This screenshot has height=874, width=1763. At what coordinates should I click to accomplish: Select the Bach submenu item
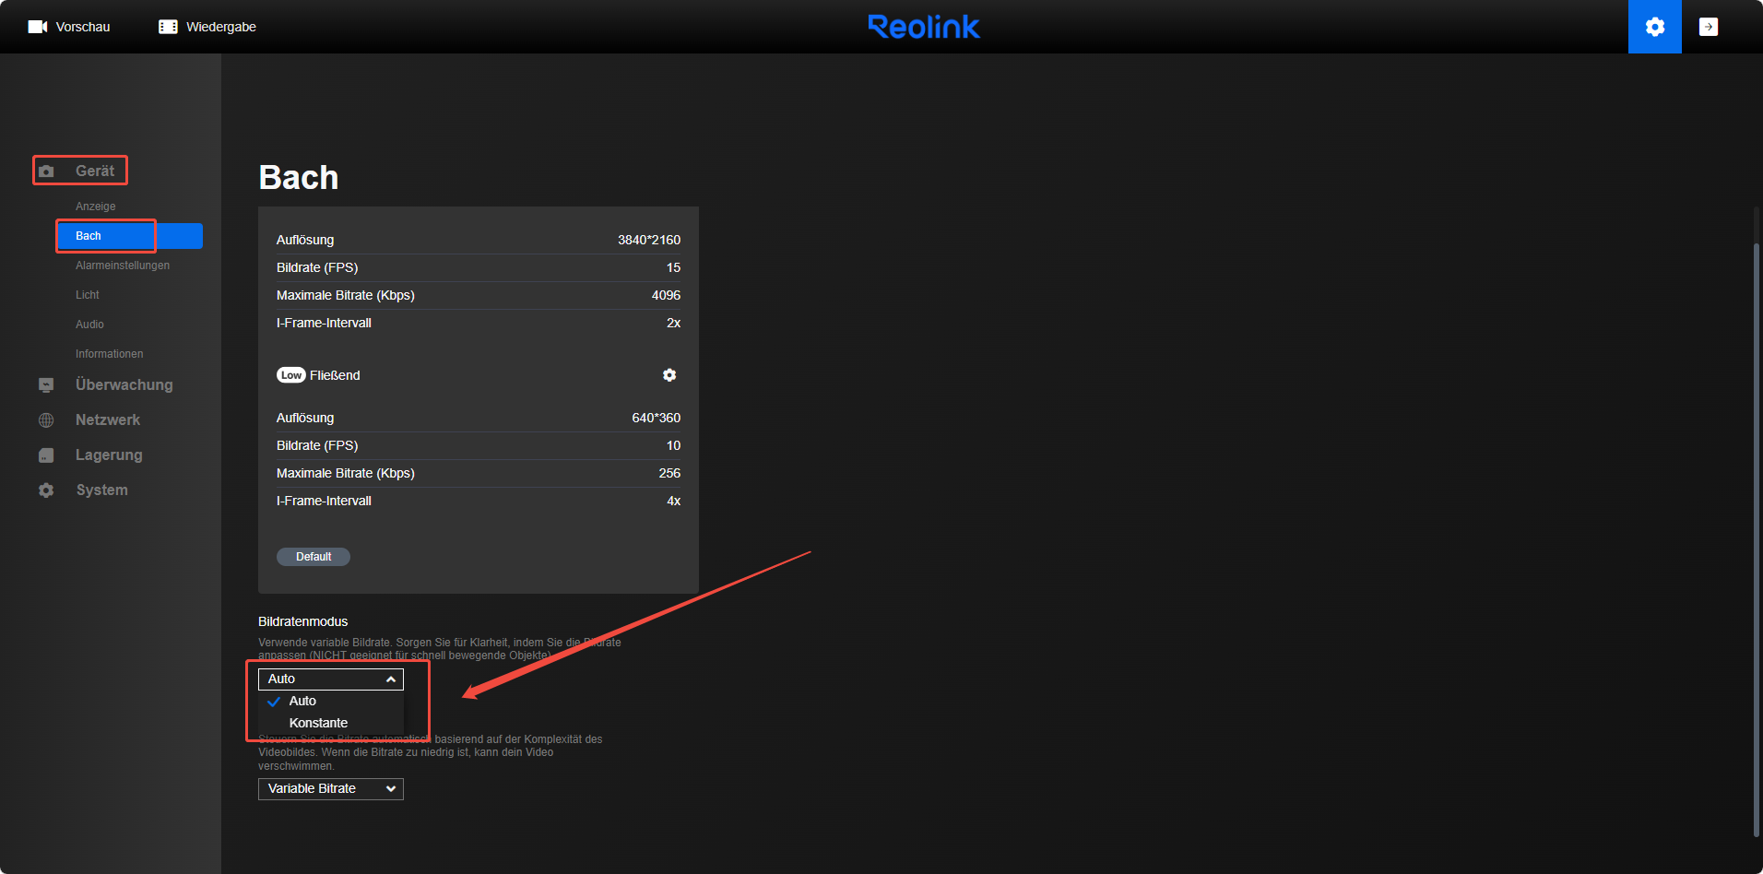[x=129, y=236]
